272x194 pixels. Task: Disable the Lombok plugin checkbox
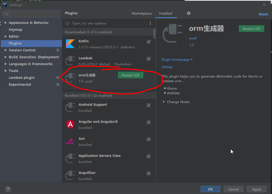click(149, 59)
